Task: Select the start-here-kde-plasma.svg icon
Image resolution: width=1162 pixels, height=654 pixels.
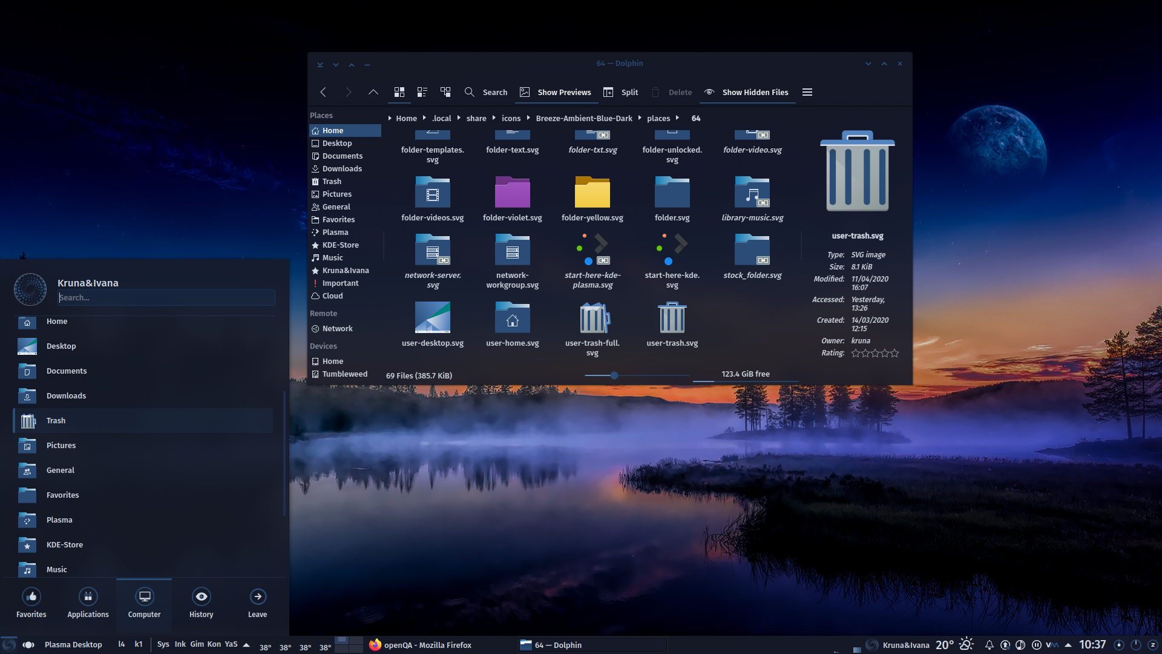Action: (x=592, y=249)
